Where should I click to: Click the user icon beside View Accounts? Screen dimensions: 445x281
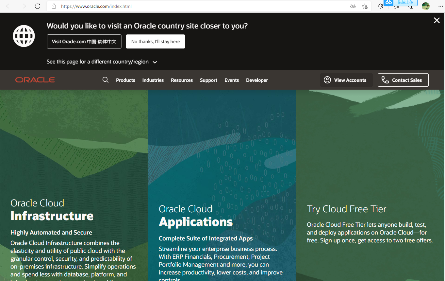pyautogui.click(x=327, y=80)
